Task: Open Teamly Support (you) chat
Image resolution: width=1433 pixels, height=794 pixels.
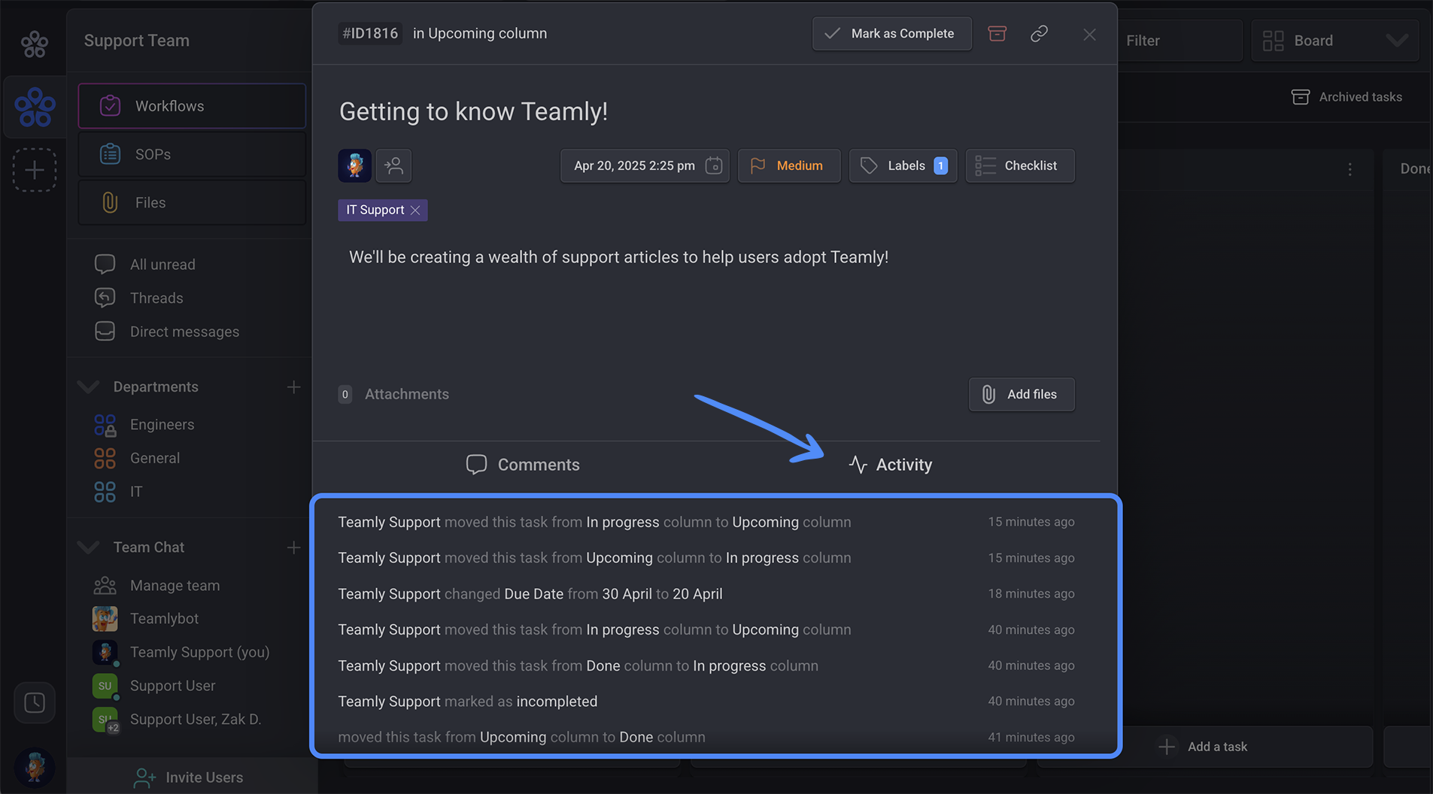Action: (181, 652)
